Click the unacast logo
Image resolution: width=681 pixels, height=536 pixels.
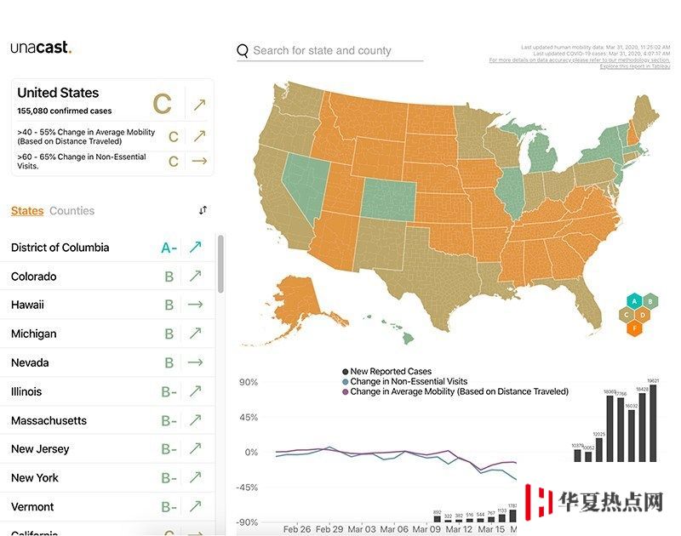pyautogui.click(x=41, y=48)
